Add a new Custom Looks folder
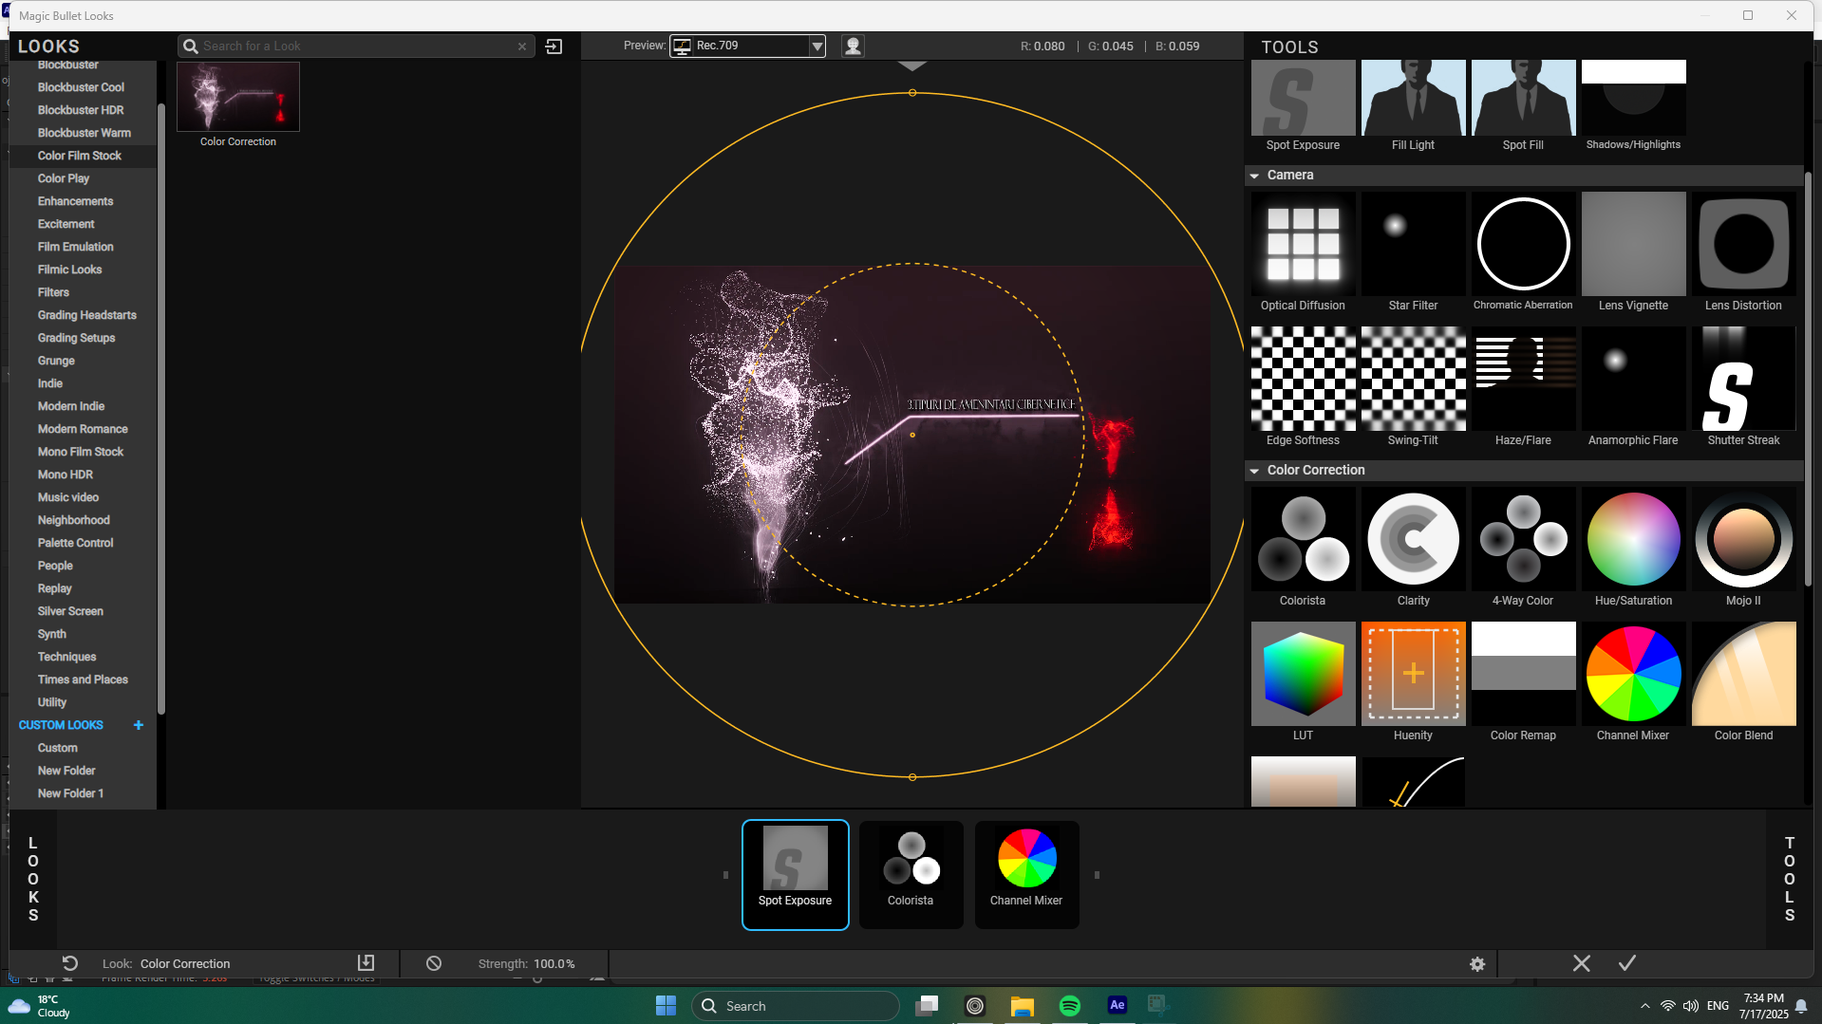Viewport: 1822px width, 1024px height. pos(139,725)
